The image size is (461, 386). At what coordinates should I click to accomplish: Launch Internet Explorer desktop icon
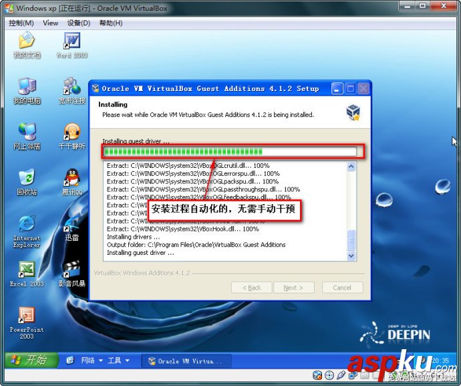click(27, 231)
